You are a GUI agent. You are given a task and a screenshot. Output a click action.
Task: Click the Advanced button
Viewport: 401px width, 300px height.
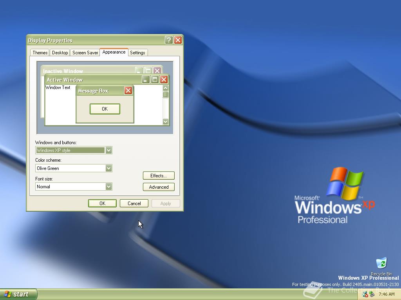(x=159, y=187)
